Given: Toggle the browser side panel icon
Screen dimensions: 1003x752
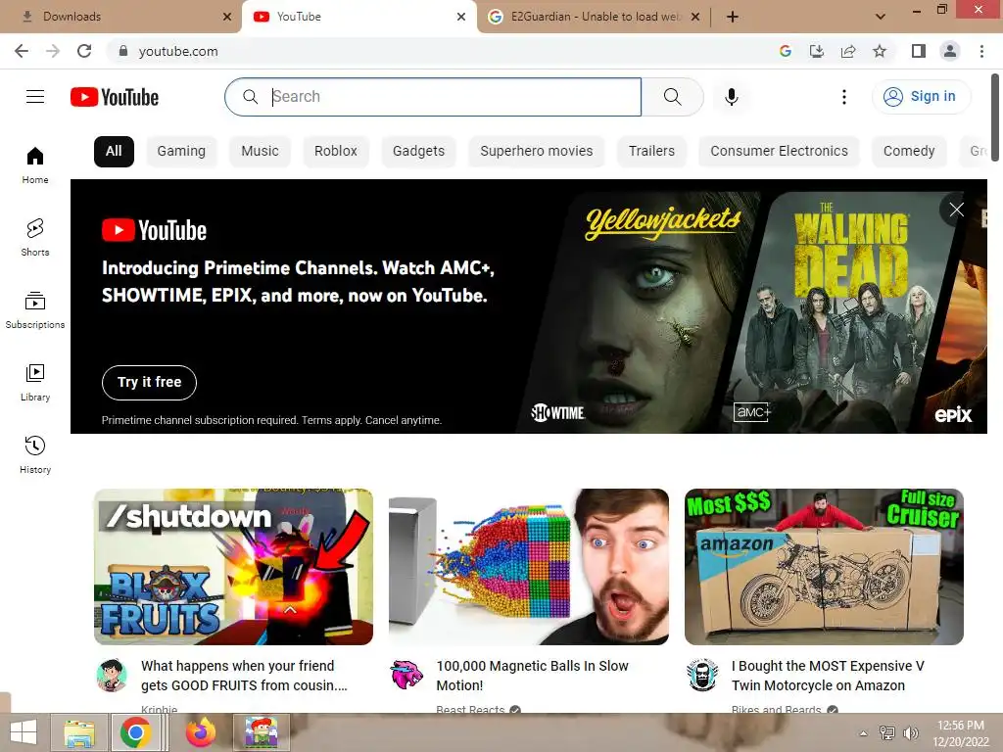Looking at the screenshot, I should coord(919,51).
